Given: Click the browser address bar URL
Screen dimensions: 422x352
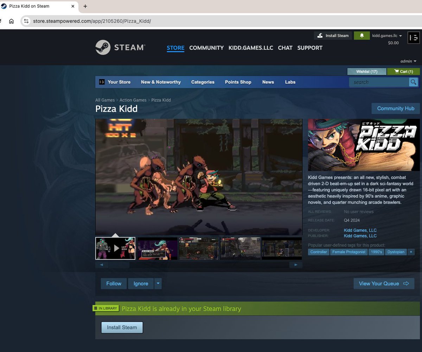Looking at the screenshot, I should (92, 21).
